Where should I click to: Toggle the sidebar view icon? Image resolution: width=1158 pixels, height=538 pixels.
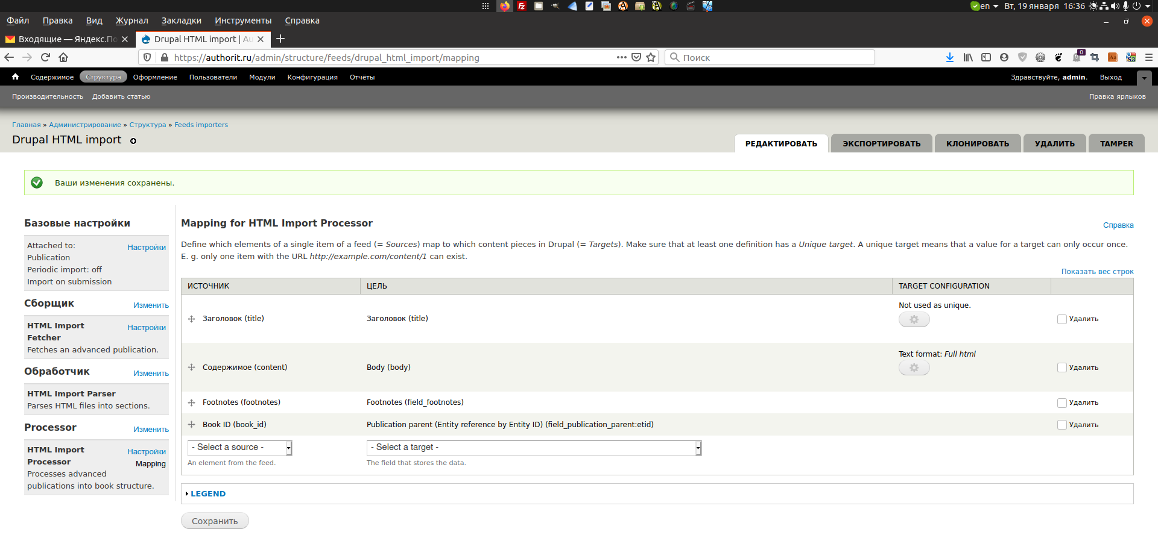point(986,57)
